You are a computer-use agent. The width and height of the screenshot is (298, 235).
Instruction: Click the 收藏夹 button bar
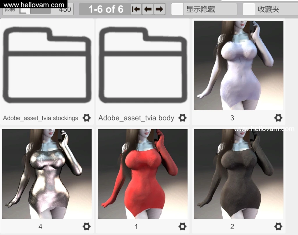pos(271,9)
